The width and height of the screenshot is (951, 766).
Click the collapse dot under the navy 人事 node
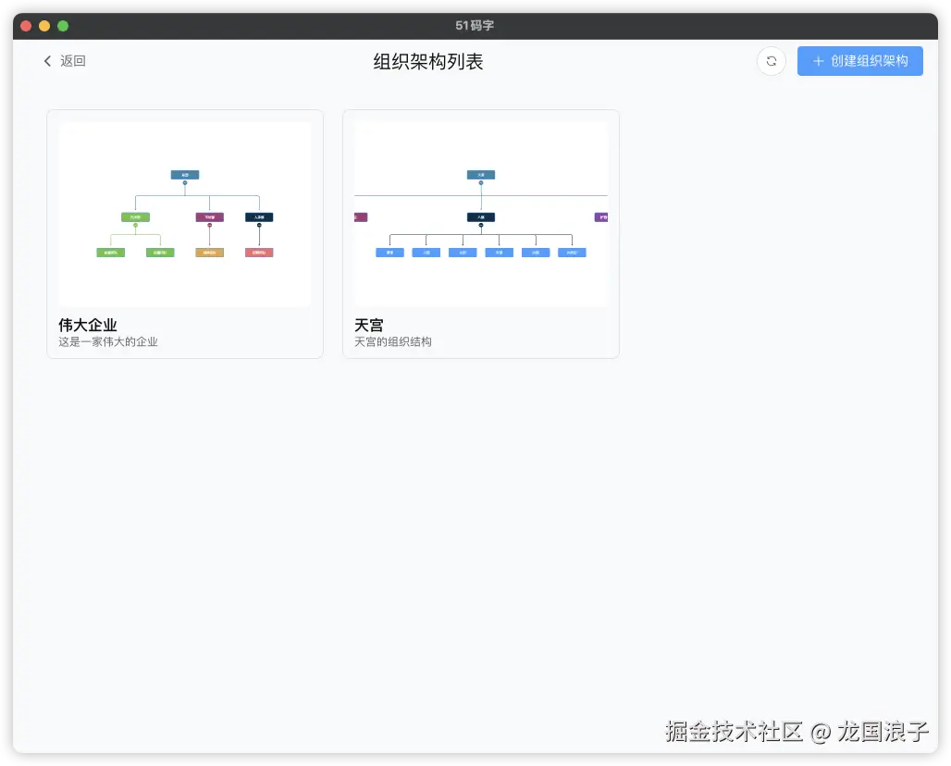(x=259, y=224)
